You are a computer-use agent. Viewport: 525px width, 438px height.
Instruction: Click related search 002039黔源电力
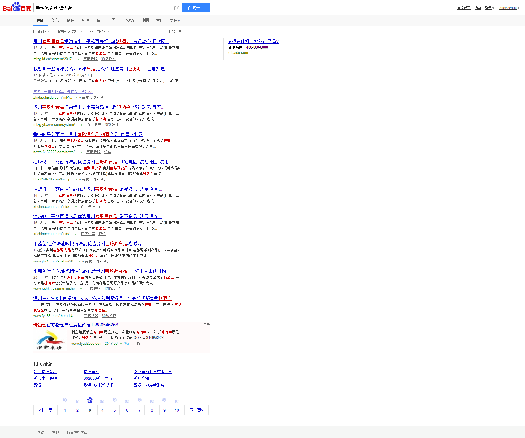pyautogui.click(x=98, y=378)
